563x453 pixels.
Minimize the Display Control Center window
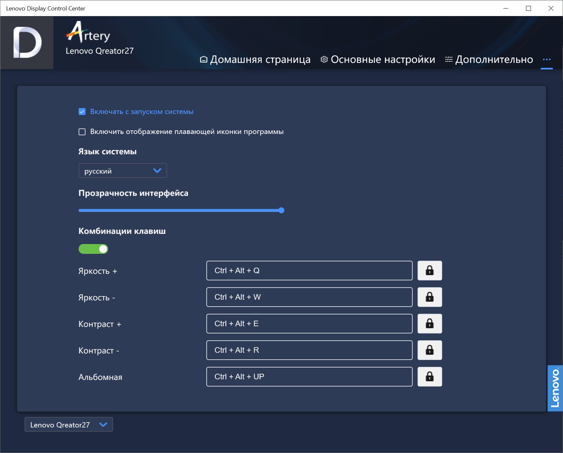pyautogui.click(x=506, y=8)
